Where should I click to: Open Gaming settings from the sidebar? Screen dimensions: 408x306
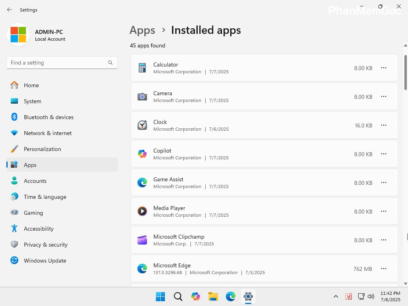coord(33,213)
